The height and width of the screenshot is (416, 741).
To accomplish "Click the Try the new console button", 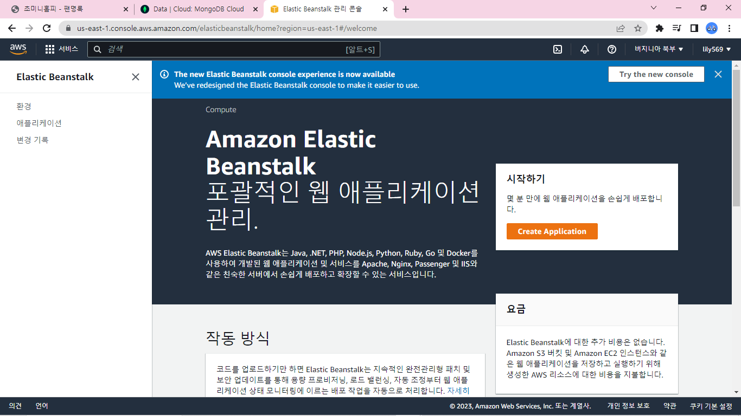I will click(656, 74).
